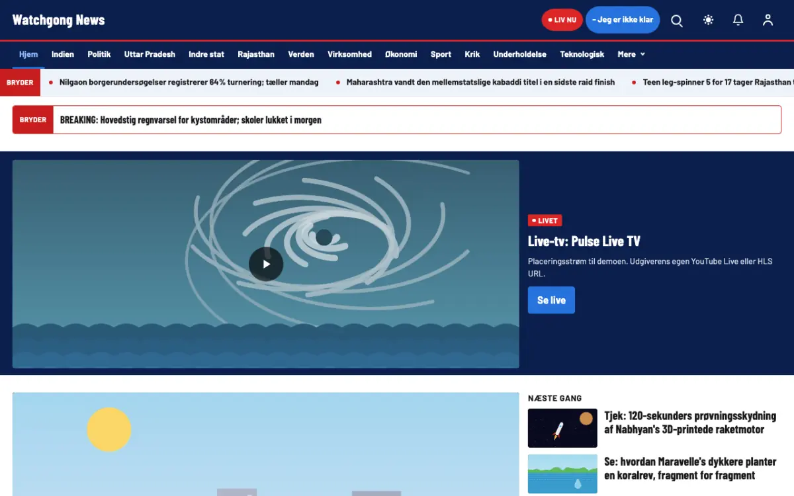
Task: Open Nilgaon borgerundersøgelser ticker headline
Action: [189, 83]
